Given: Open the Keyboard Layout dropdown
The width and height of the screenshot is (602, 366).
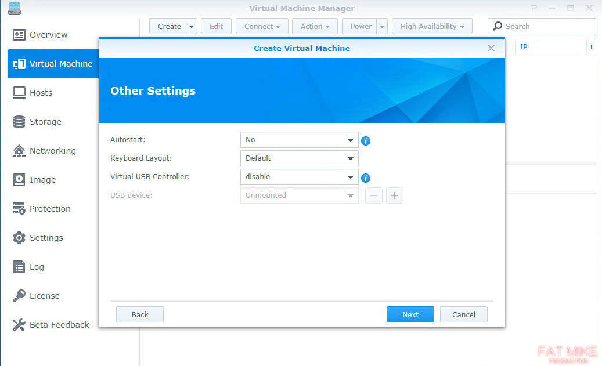Looking at the screenshot, I should [300, 158].
